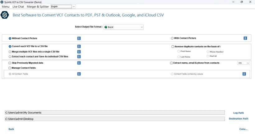
Task: Maximize the converter window
Action: [x=242, y=2]
